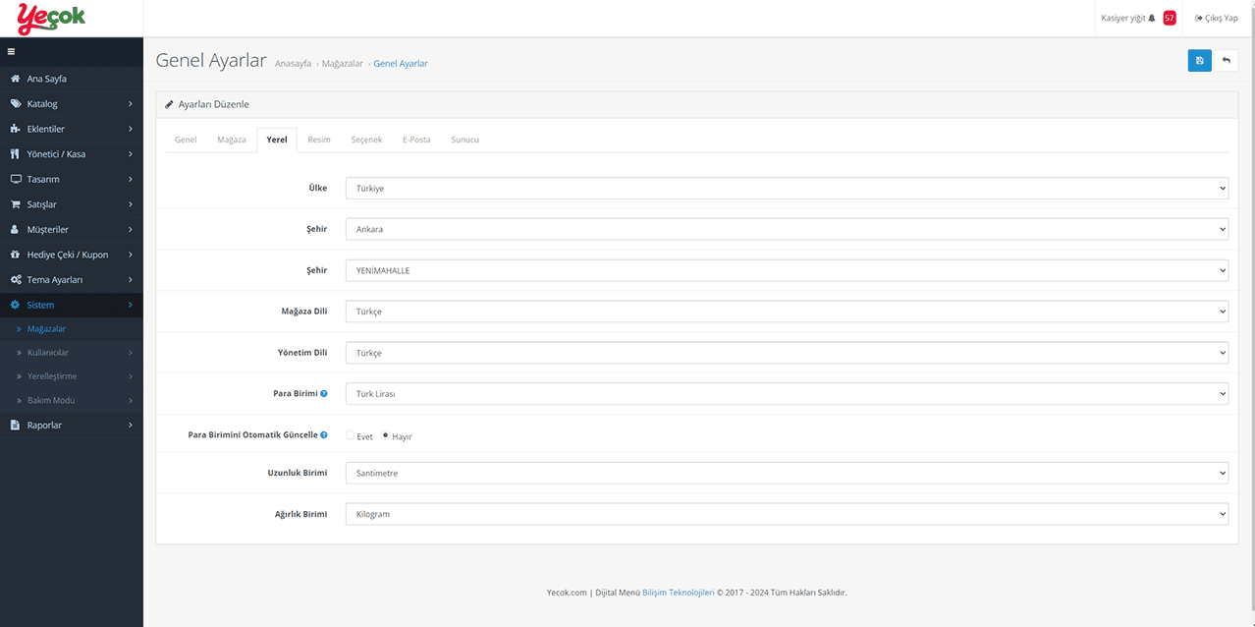This screenshot has width=1255, height=627.
Task: Click Bilişim Teknolojileri footer link
Action: pyautogui.click(x=678, y=593)
